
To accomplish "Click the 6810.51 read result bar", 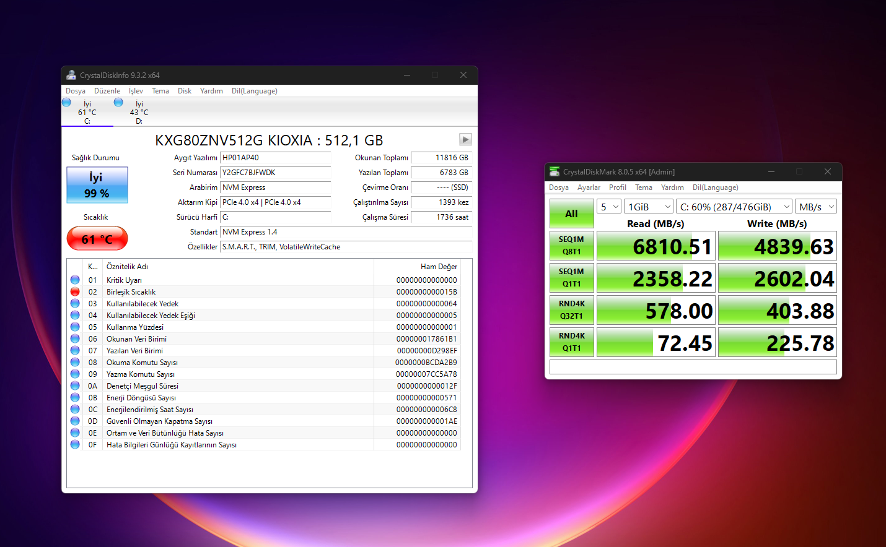I will point(656,246).
